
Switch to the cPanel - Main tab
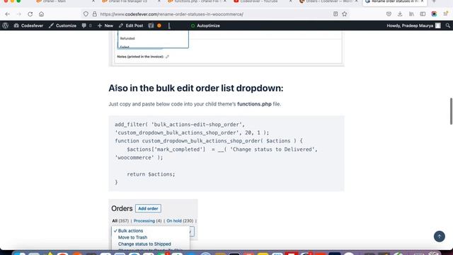click(65, 1)
